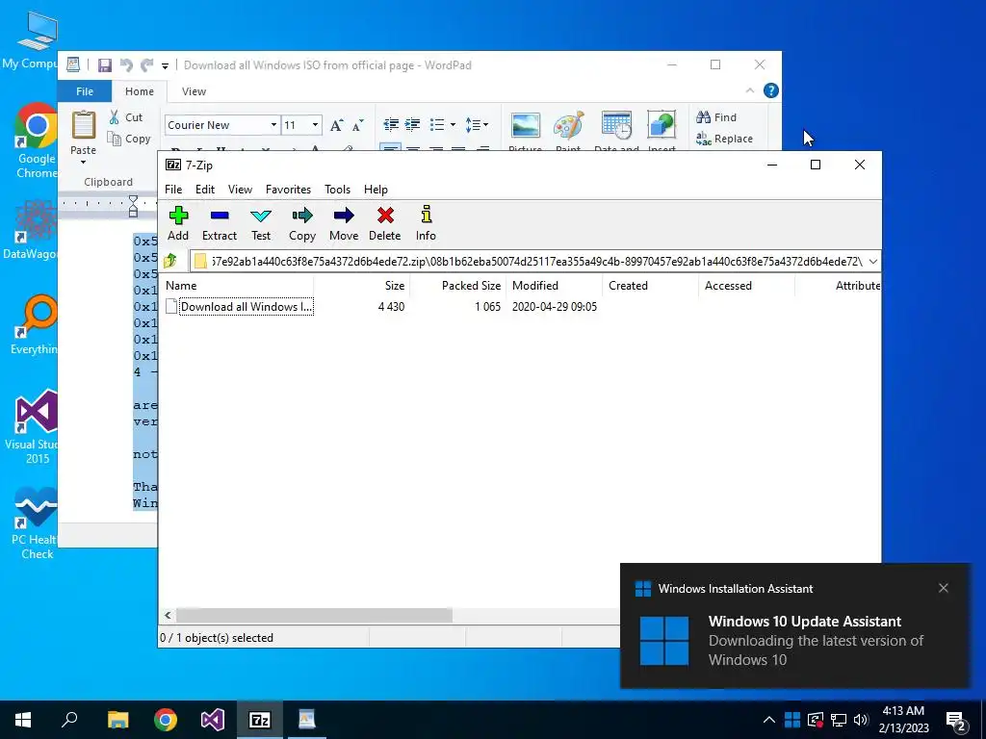
Task: Click Find in WordPad ribbon
Action: click(716, 116)
